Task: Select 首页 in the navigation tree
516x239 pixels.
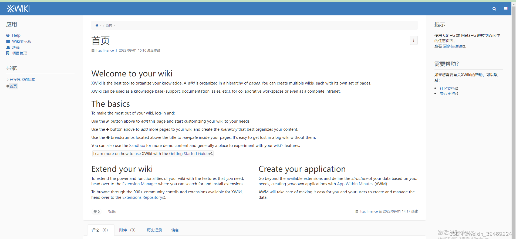Action: click(13, 86)
